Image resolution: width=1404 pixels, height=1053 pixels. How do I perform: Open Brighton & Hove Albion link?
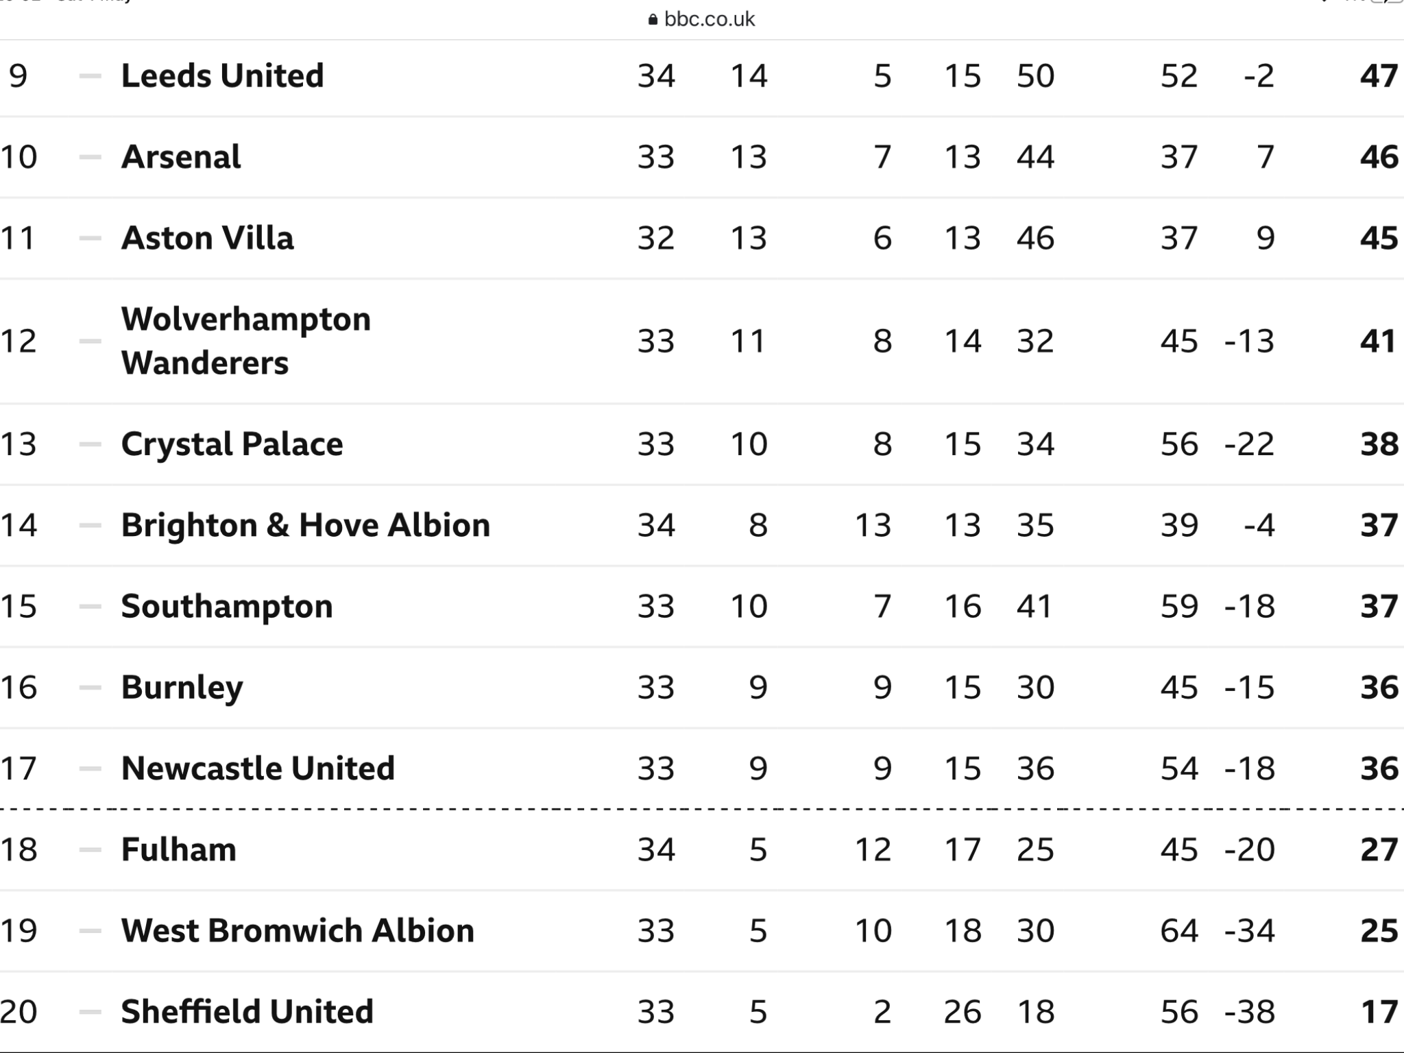[x=306, y=525]
